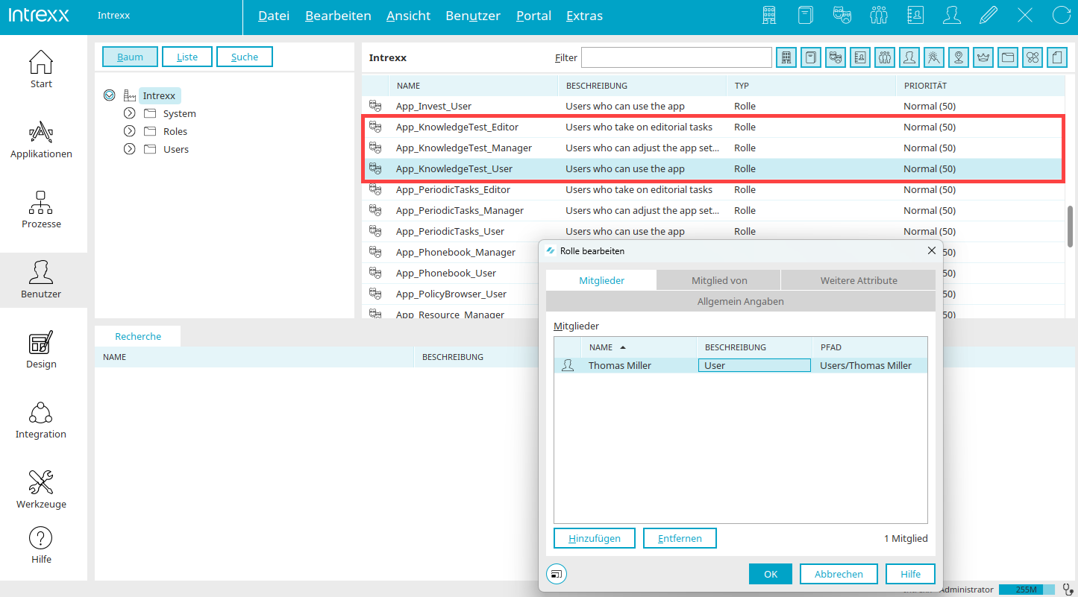Click the address book icon in top bar
The height and width of the screenshot is (597, 1078).
point(915,15)
